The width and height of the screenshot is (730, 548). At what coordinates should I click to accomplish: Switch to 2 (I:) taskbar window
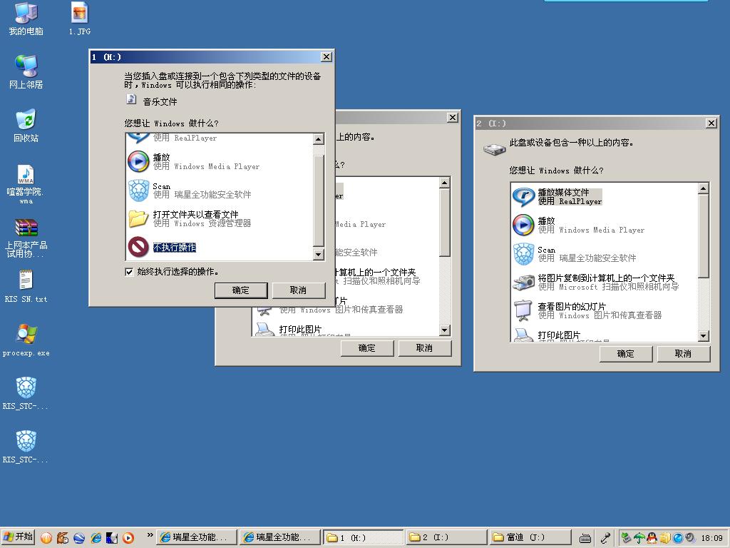[x=446, y=537]
